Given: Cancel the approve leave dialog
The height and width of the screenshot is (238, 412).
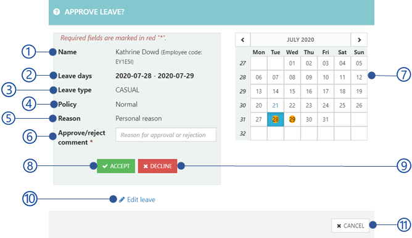Looking at the screenshot, I should [x=350, y=226].
